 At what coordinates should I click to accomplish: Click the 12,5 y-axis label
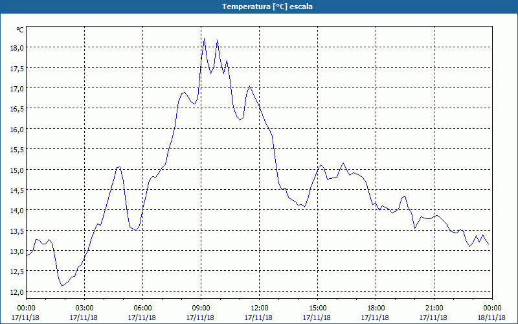pos(17,272)
